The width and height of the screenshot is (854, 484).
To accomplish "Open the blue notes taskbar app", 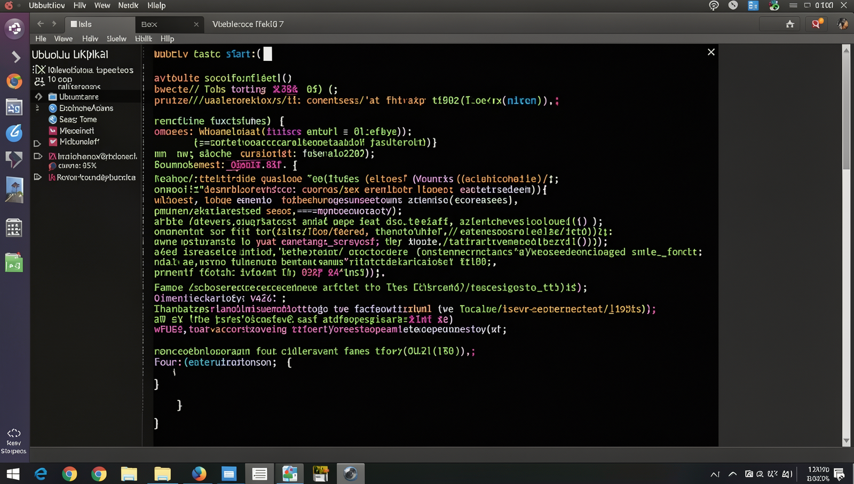I will [229, 474].
